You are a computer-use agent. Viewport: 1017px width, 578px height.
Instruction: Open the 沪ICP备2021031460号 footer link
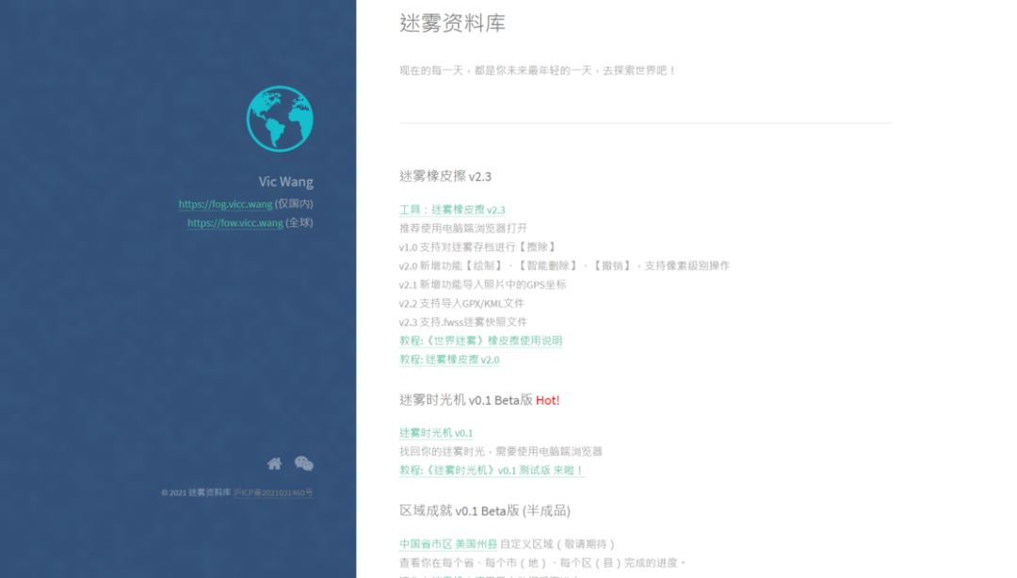pyautogui.click(x=273, y=492)
